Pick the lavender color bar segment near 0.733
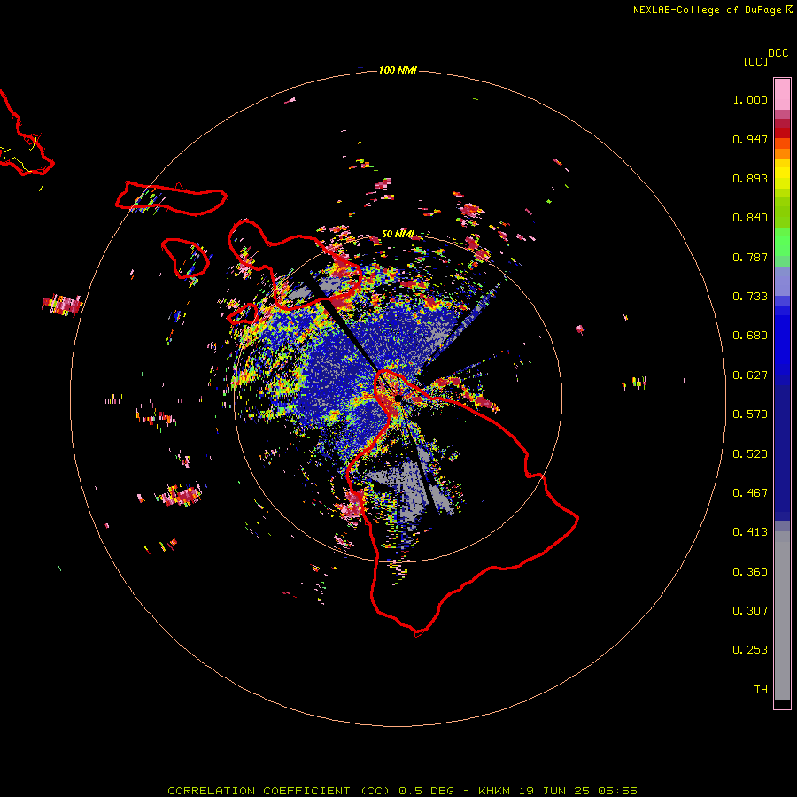 tap(782, 282)
